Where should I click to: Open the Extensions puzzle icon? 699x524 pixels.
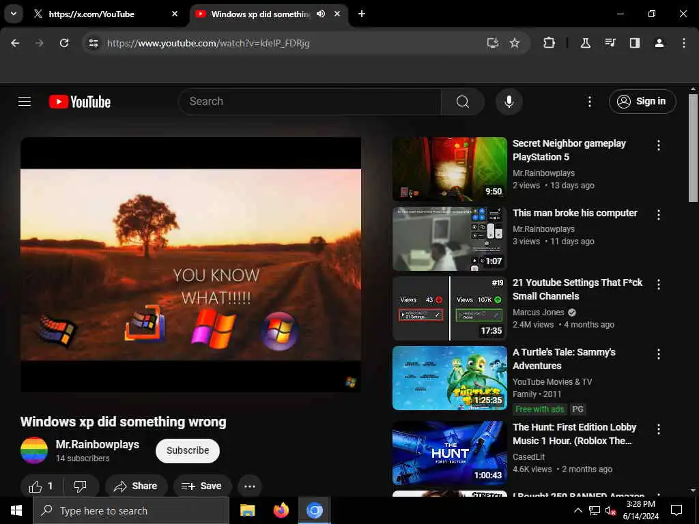(x=550, y=43)
